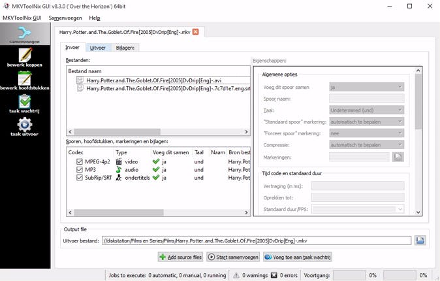Image resolution: width=440 pixels, height=281 pixels.
Task: Open the bewerk koppen header editor
Action: tap(25, 58)
